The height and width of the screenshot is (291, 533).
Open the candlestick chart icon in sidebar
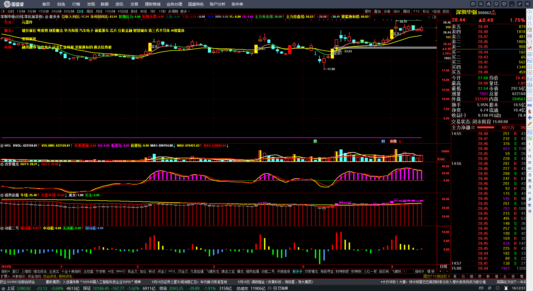[530, 48]
